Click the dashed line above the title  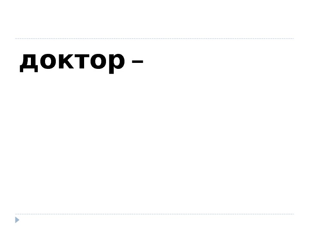(x=154, y=38)
